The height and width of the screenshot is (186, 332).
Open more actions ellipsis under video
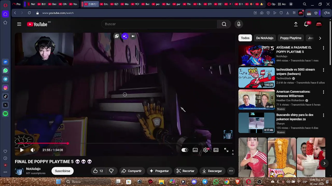point(231,171)
